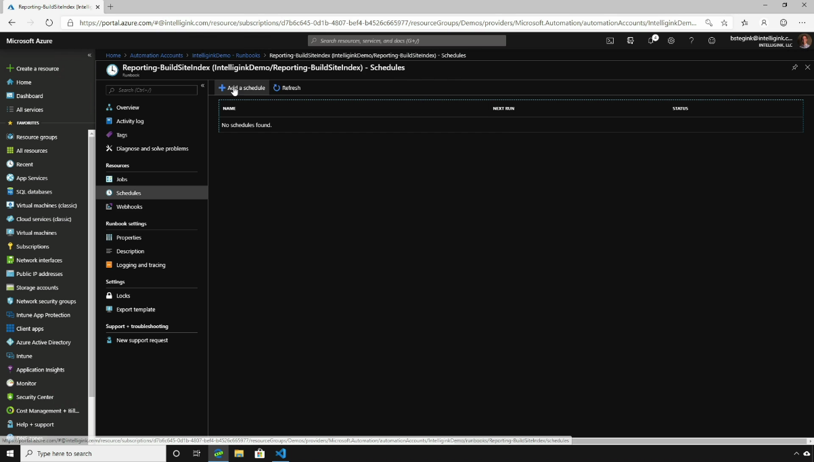Click the Application Insights bulb icon
Viewport: 814px width, 462px height.
tap(10, 369)
